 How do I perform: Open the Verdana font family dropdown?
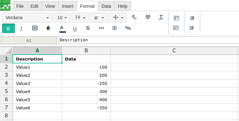pos(27,18)
